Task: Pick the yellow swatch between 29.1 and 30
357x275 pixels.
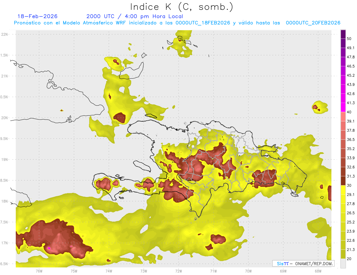Action: click(343, 190)
